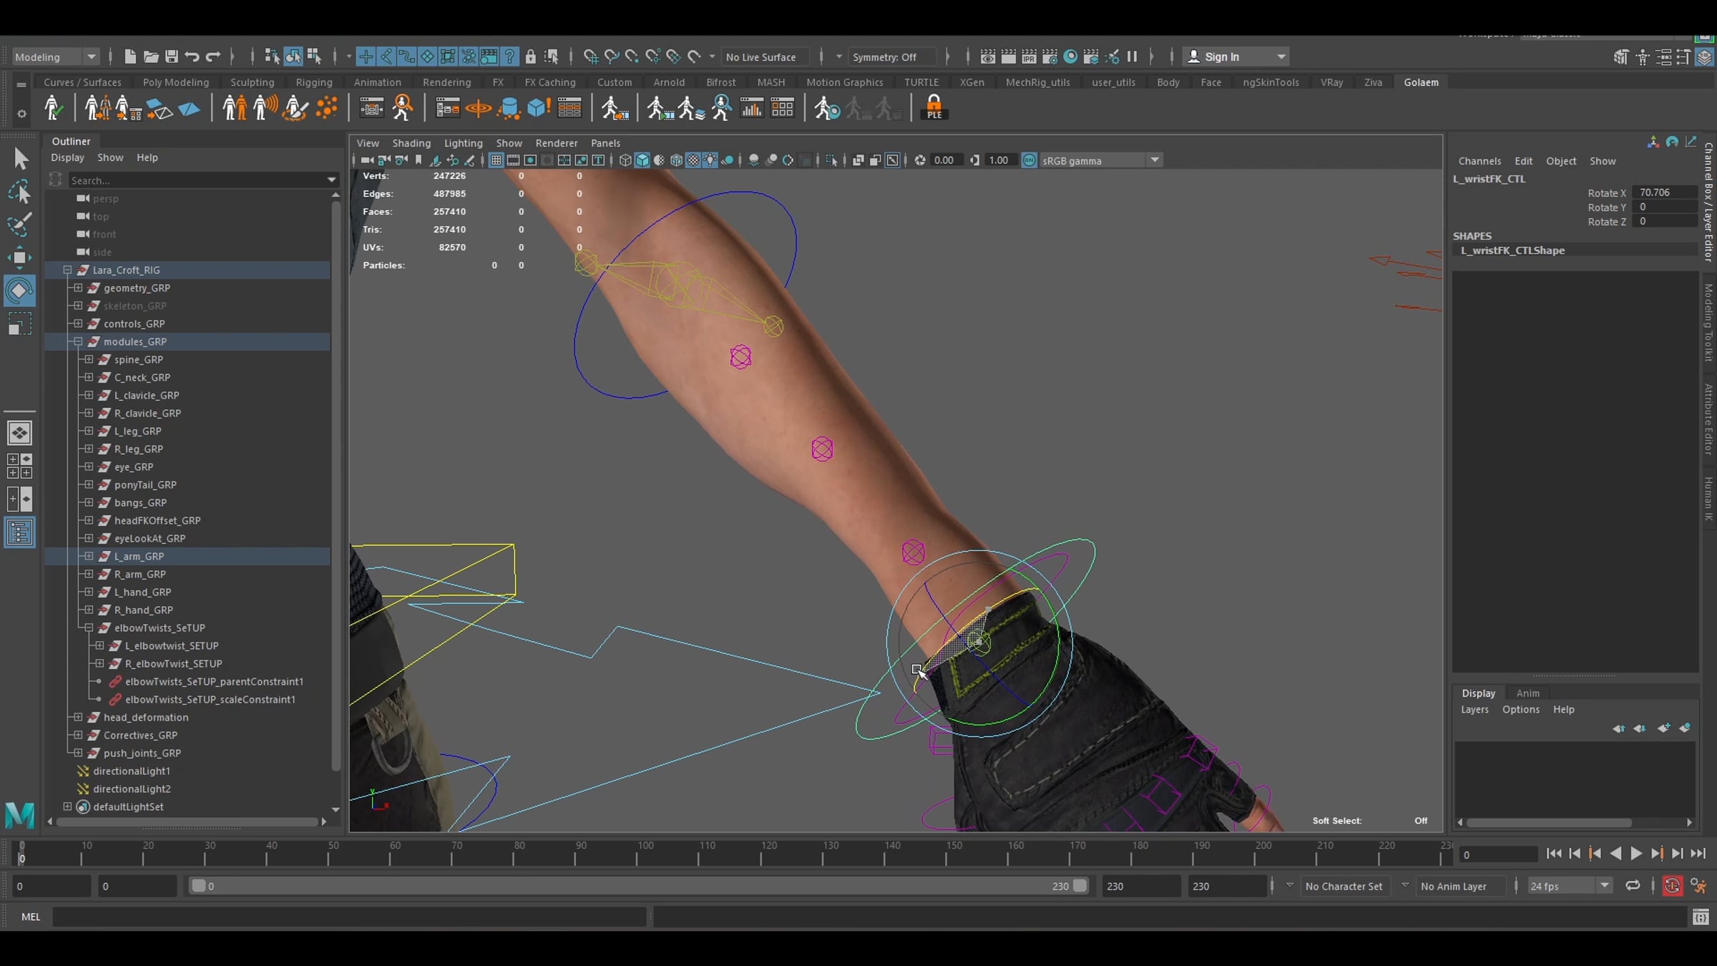Collapse the elbowTwists_SeTUP node
Image resolution: width=1717 pixels, height=966 pixels.
(89, 628)
